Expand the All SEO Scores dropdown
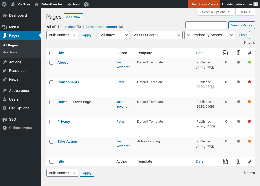260x186 pixels. point(157,35)
